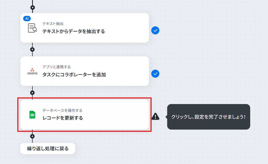
Task: Click the Google Sheets green icon
Action: point(32,115)
